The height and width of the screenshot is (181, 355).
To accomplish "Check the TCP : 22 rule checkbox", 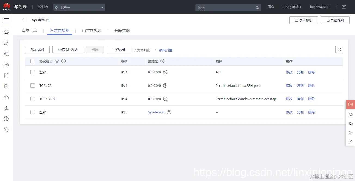I will 33,85.
